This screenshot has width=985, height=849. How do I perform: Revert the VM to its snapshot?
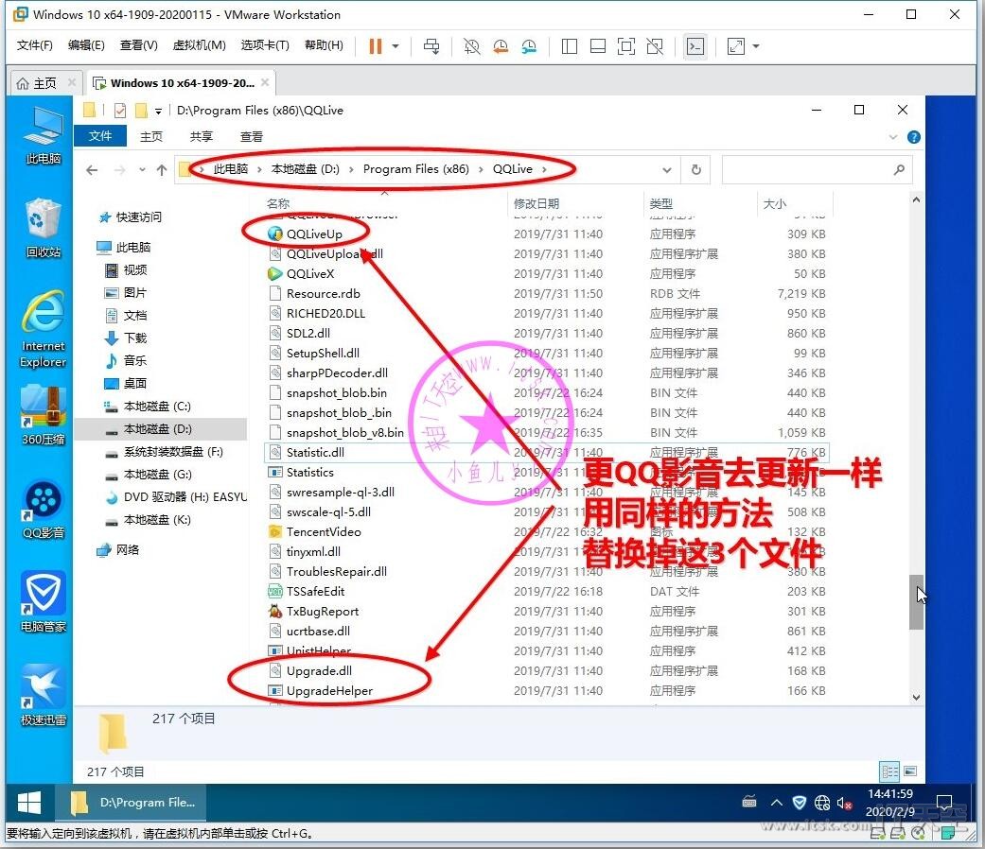coord(500,45)
